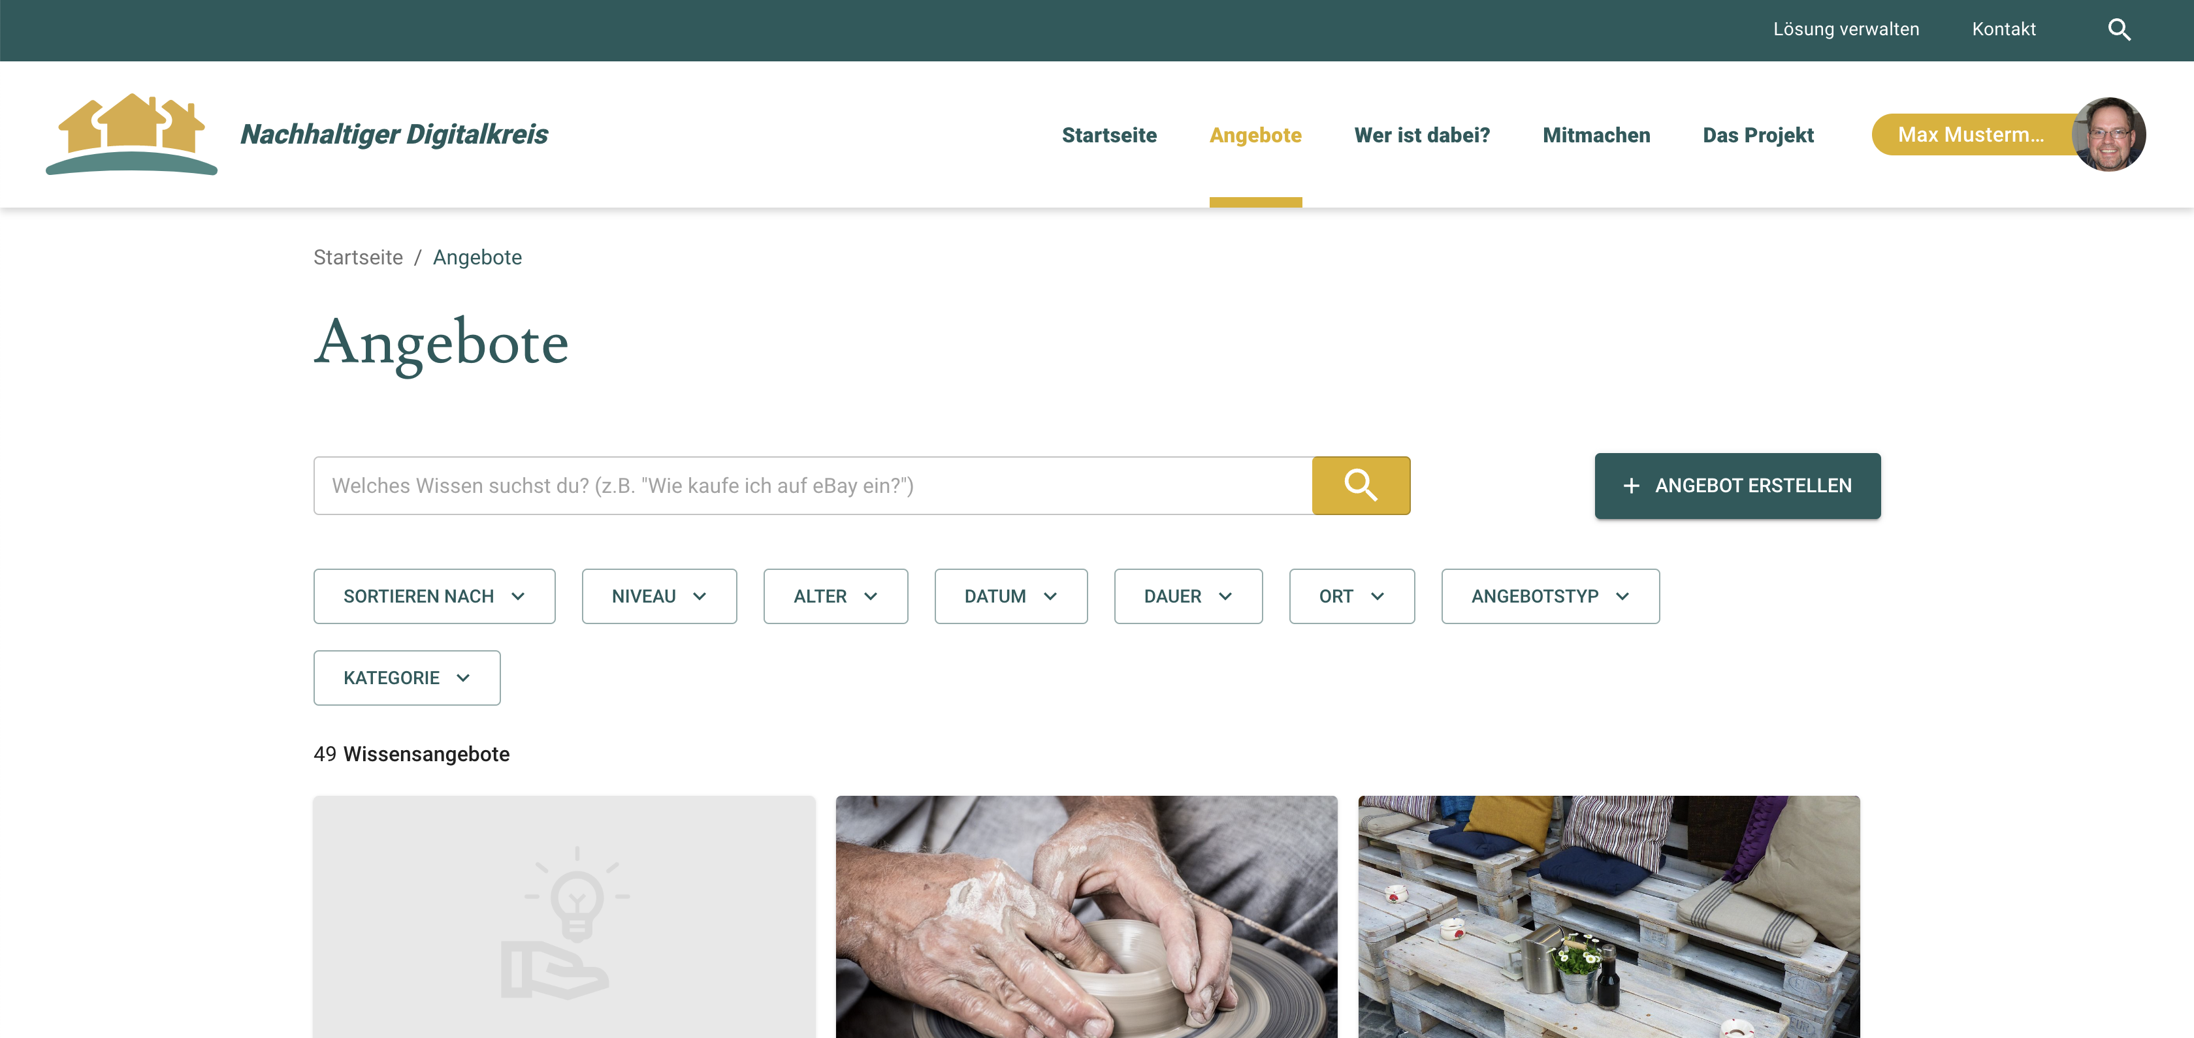
Task: Focus the Wissen search input field
Action: [813, 485]
